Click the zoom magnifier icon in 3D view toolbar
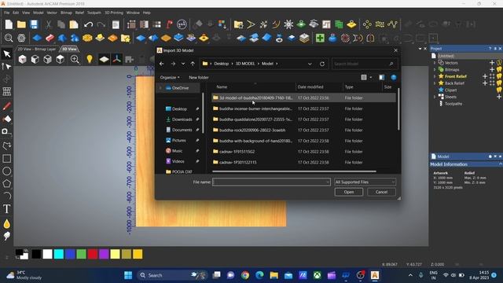Screen dimensions: 503x283 [x=75, y=60]
